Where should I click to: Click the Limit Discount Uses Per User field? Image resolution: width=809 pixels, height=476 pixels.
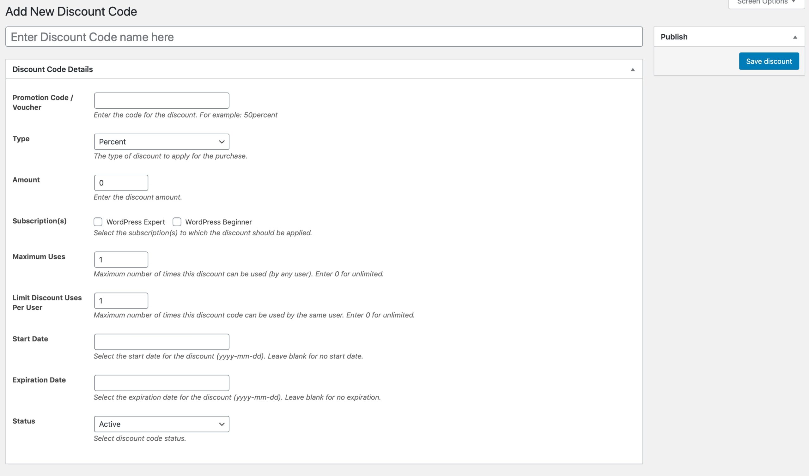point(121,301)
